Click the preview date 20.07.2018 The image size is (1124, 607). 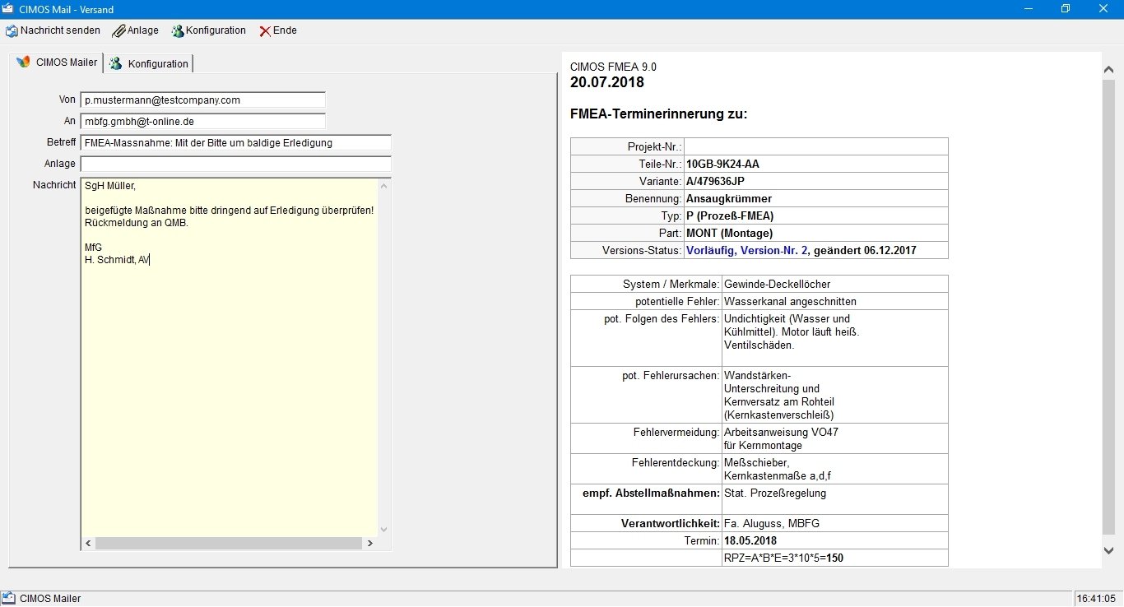coord(607,82)
